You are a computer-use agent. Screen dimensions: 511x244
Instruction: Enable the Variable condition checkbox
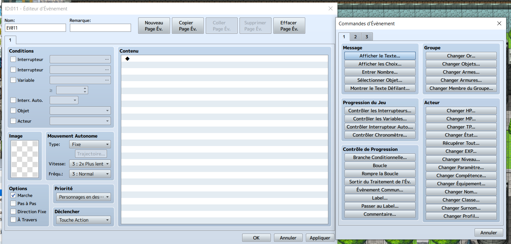pos(13,80)
